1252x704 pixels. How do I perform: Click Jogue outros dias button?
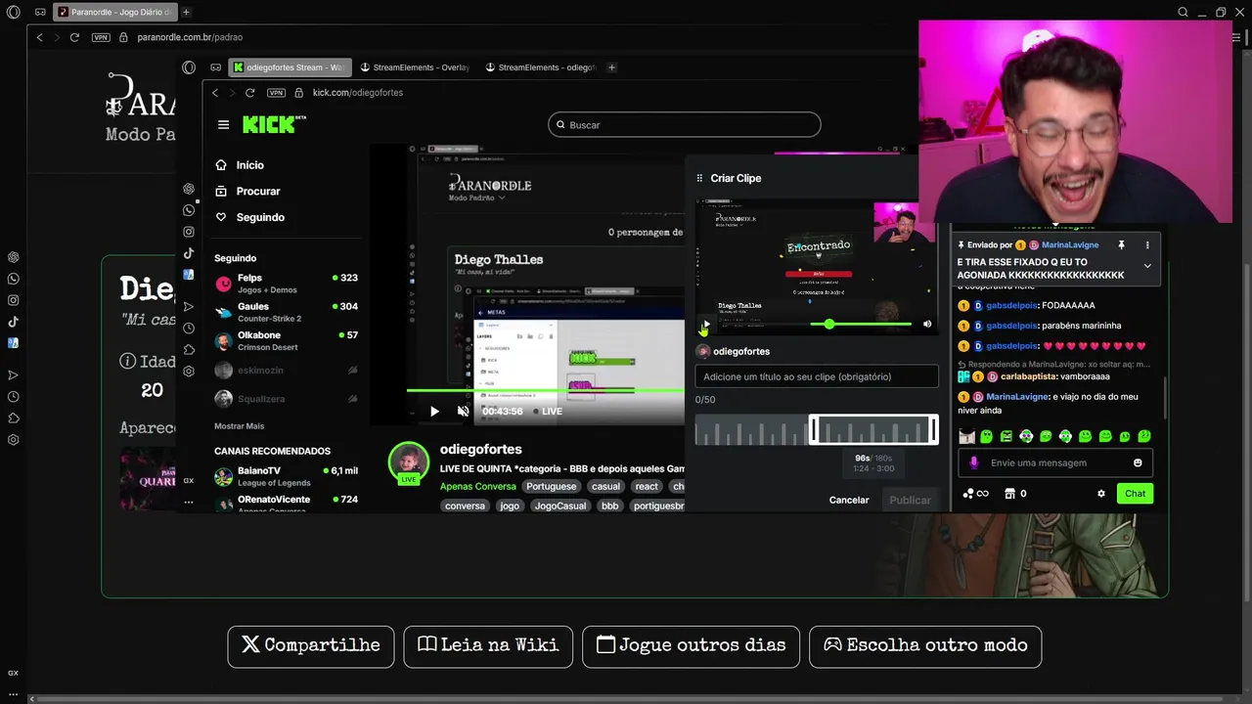pyautogui.click(x=691, y=646)
